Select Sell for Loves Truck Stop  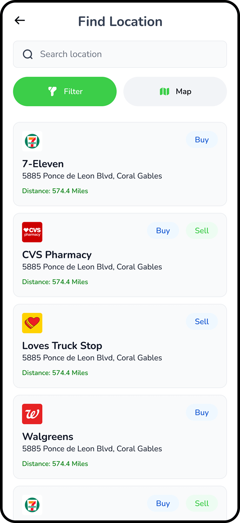[x=202, y=322]
